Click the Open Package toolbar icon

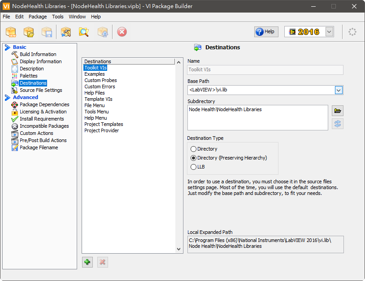click(29, 32)
